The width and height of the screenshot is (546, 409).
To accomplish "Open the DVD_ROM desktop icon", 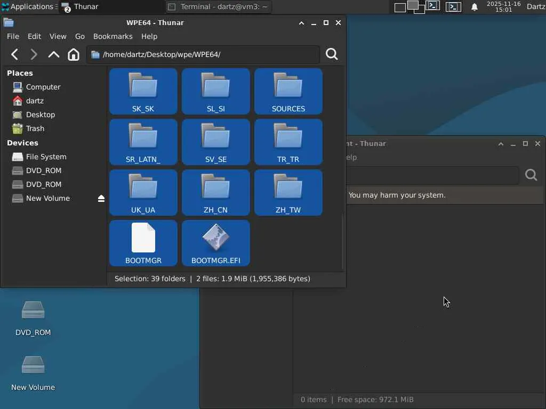I will [33, 311].
